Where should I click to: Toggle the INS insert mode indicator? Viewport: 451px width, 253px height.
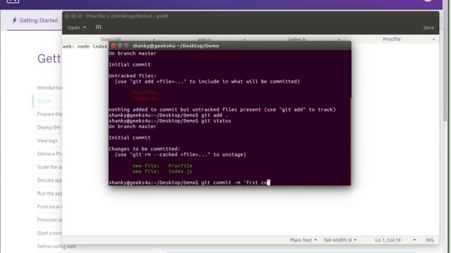pyautogui.click(x=429, y=240)
